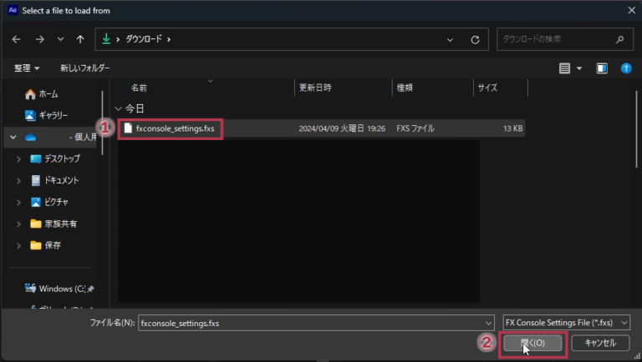Expand the ピクチャ folder node

18,202
